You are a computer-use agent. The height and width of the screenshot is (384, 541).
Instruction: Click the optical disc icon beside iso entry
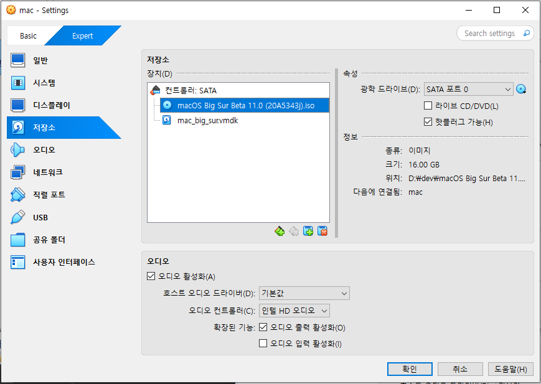(167, 105)
